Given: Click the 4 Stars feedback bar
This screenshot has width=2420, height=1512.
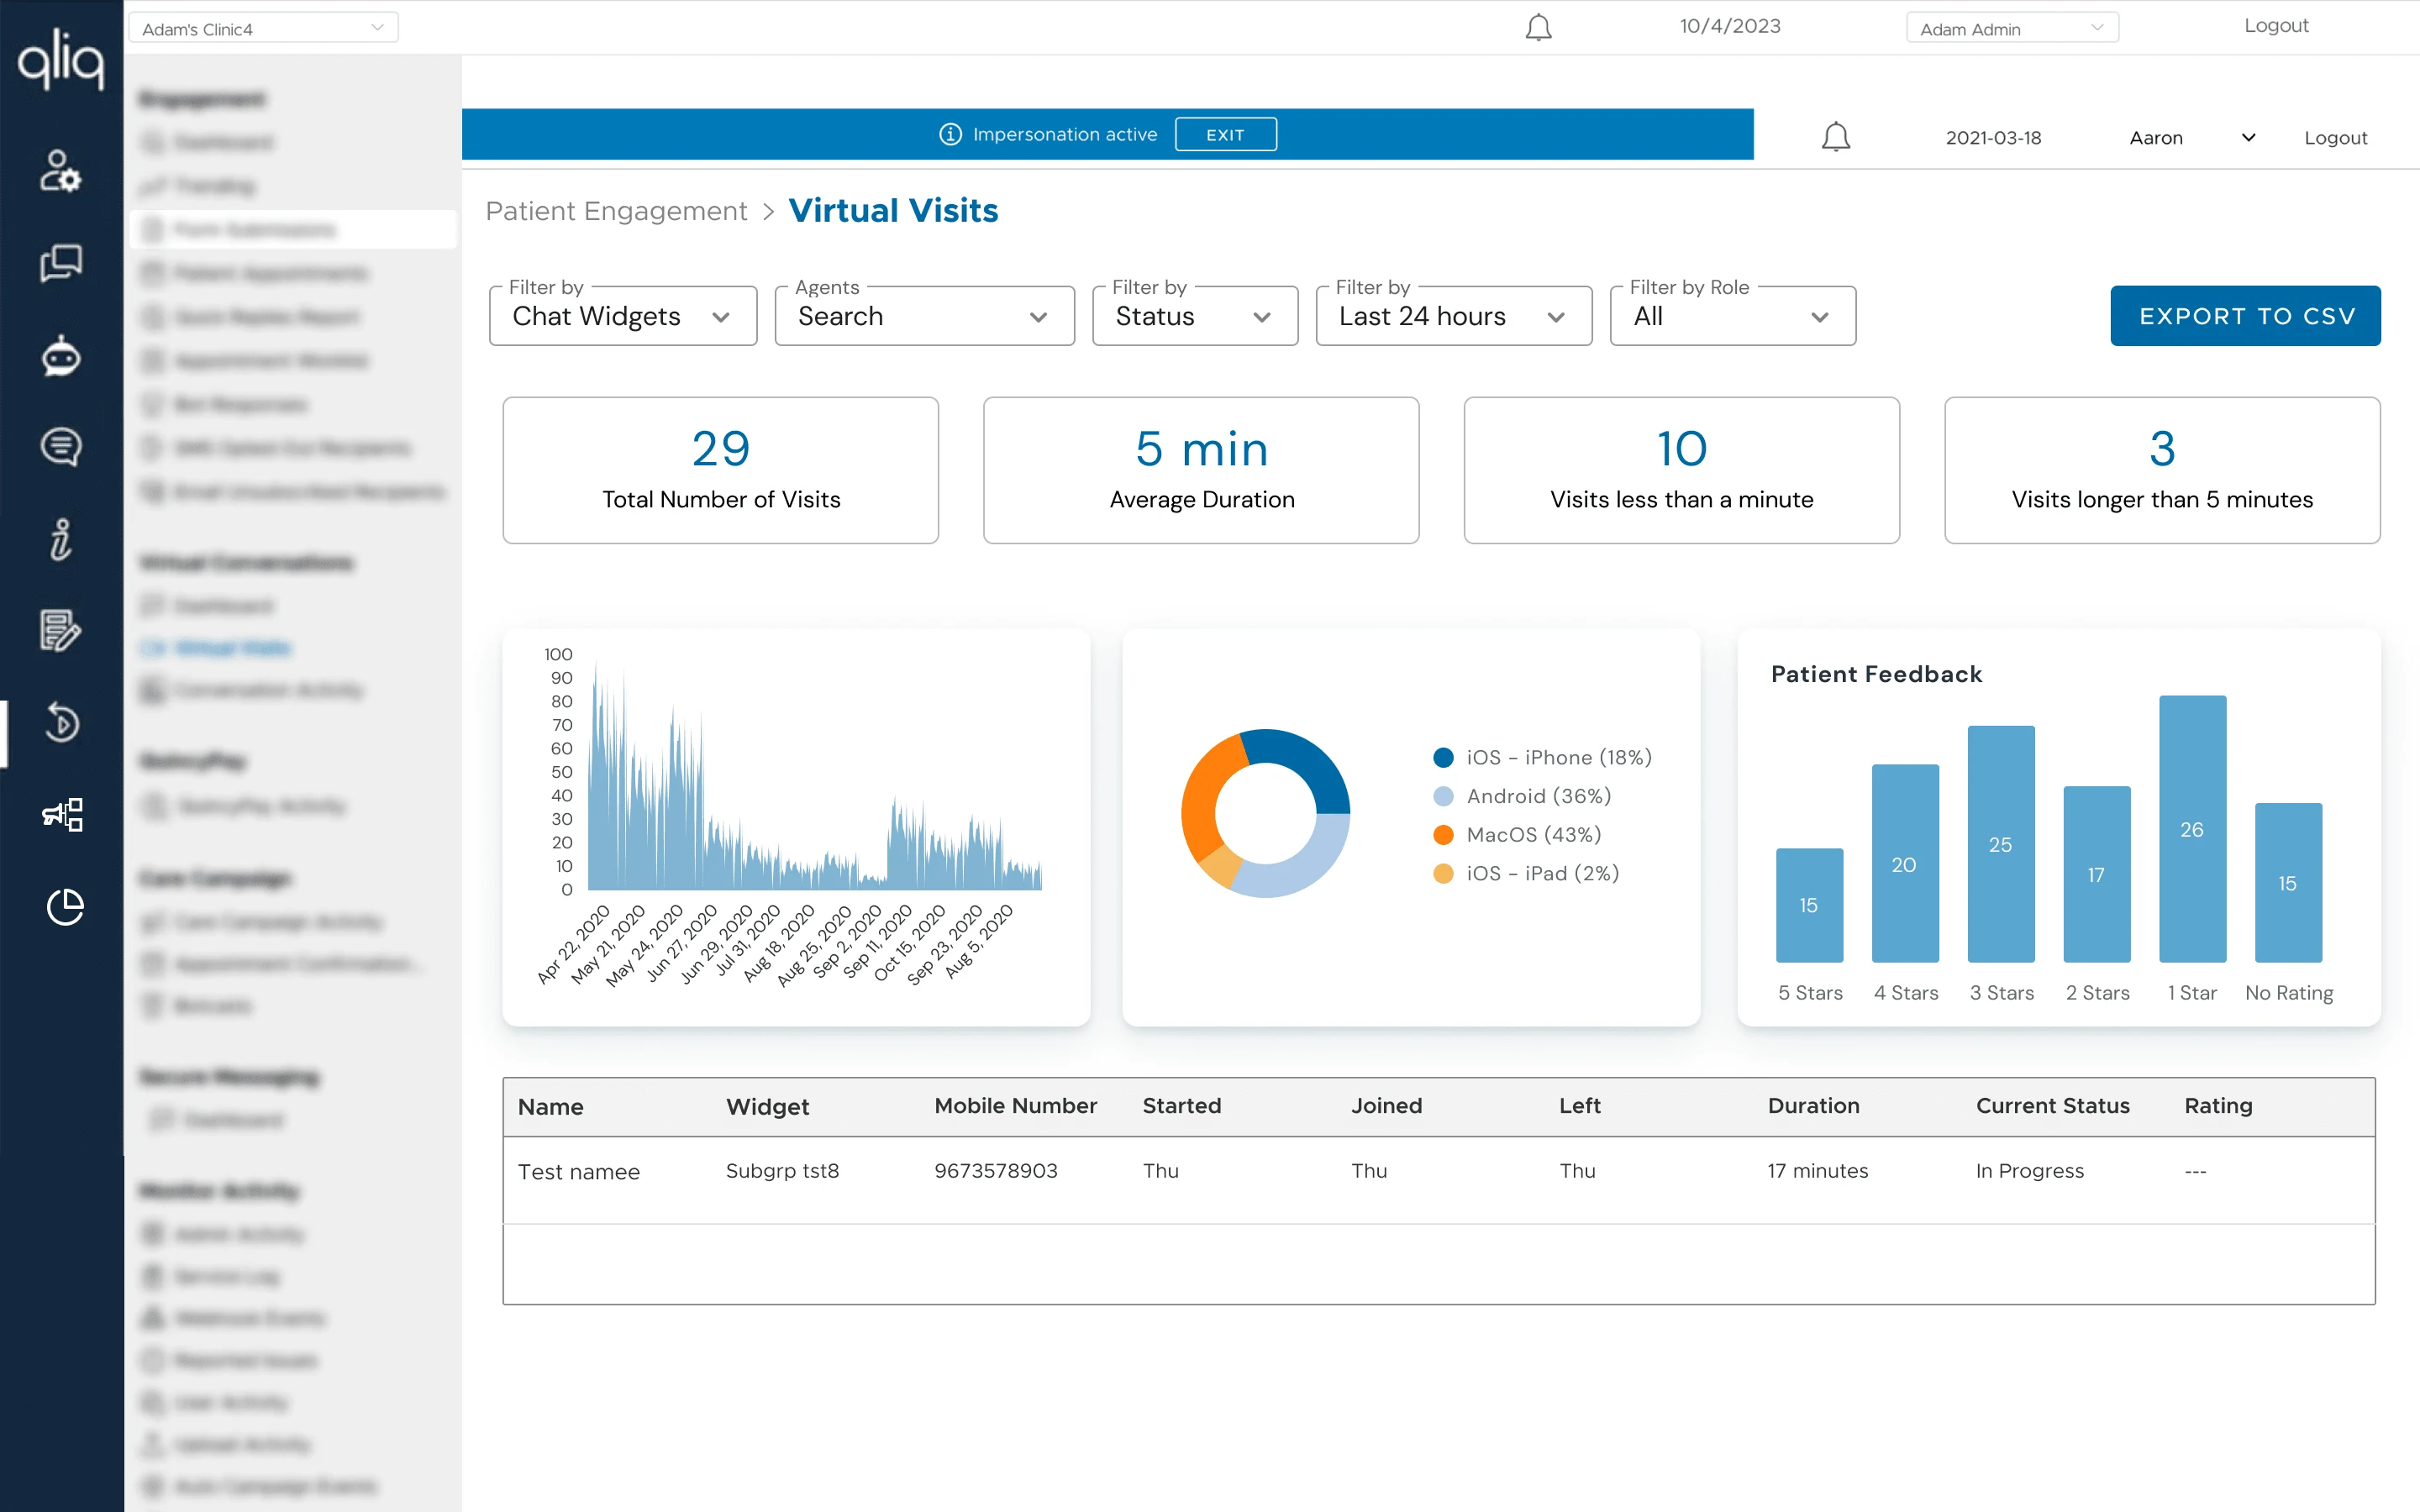Looking at the screenshot, I should (x=1905, y=863).
